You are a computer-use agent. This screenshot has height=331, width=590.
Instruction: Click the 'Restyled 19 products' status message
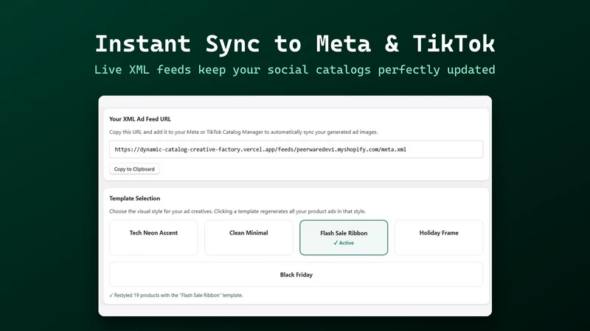click(176, 296)
